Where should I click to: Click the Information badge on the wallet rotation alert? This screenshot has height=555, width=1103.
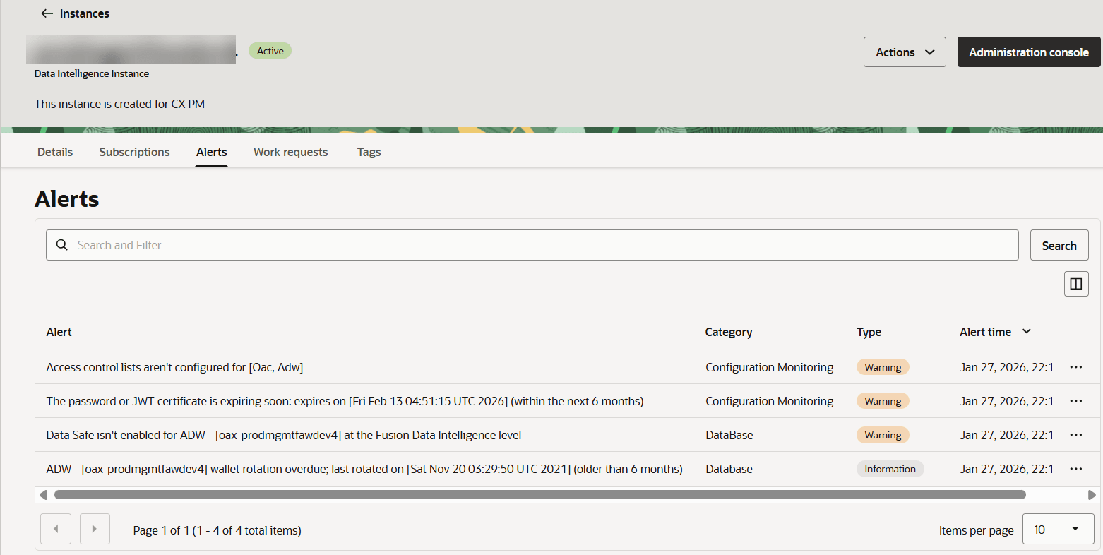pos(890,468)
